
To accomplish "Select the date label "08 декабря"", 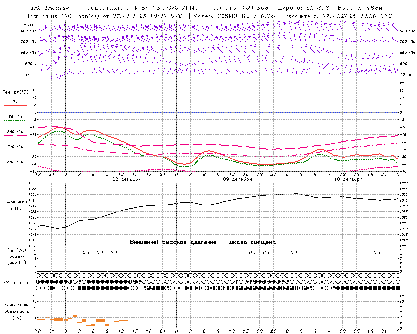I will [x=127, y=179].
